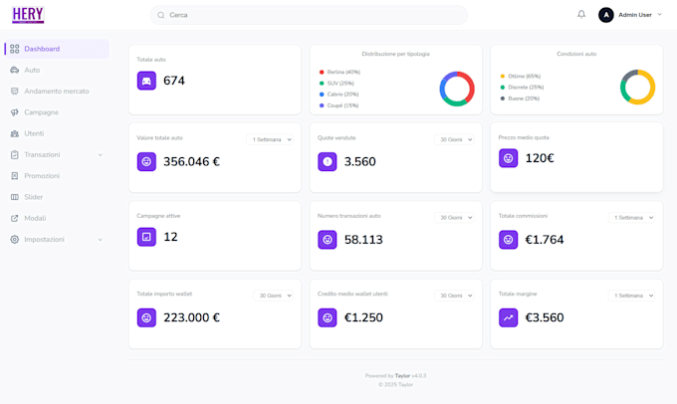
Task: Open Credito medio wallet period dropdown
Action: 454,296
